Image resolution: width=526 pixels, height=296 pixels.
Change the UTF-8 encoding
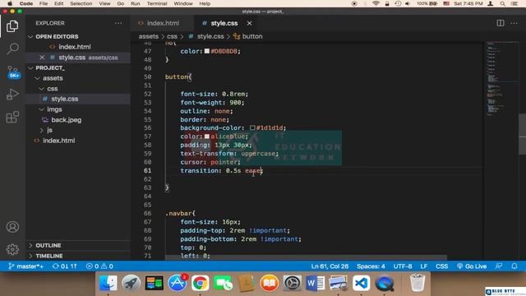coord(403,266)
